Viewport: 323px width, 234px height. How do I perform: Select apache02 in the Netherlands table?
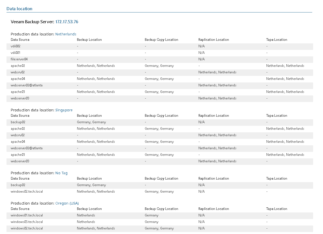(x=18, y=66)
